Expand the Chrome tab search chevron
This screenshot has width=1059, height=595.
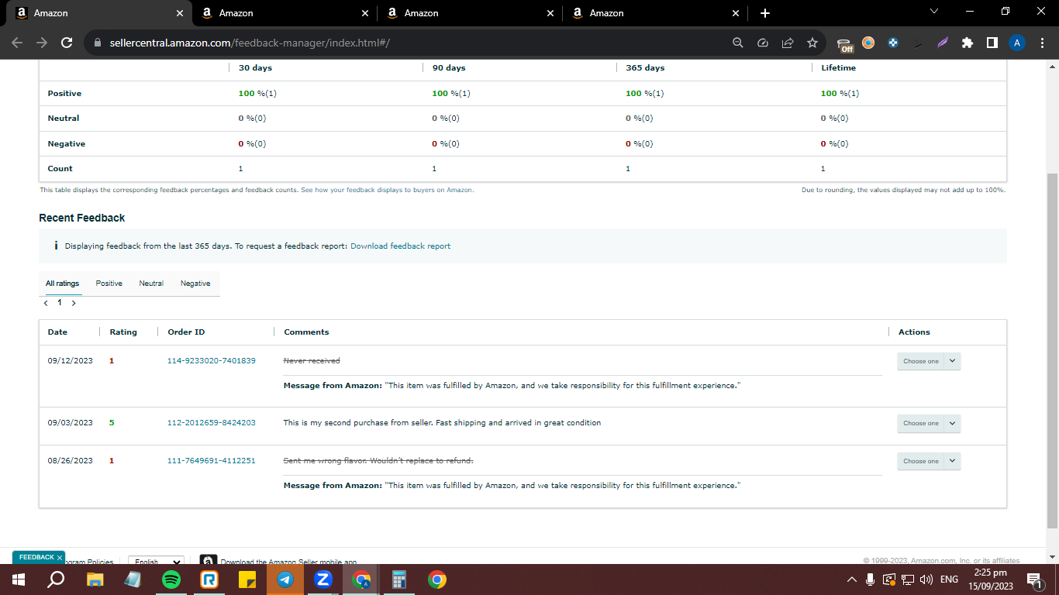pyautogui.click(x=933, y=12)
